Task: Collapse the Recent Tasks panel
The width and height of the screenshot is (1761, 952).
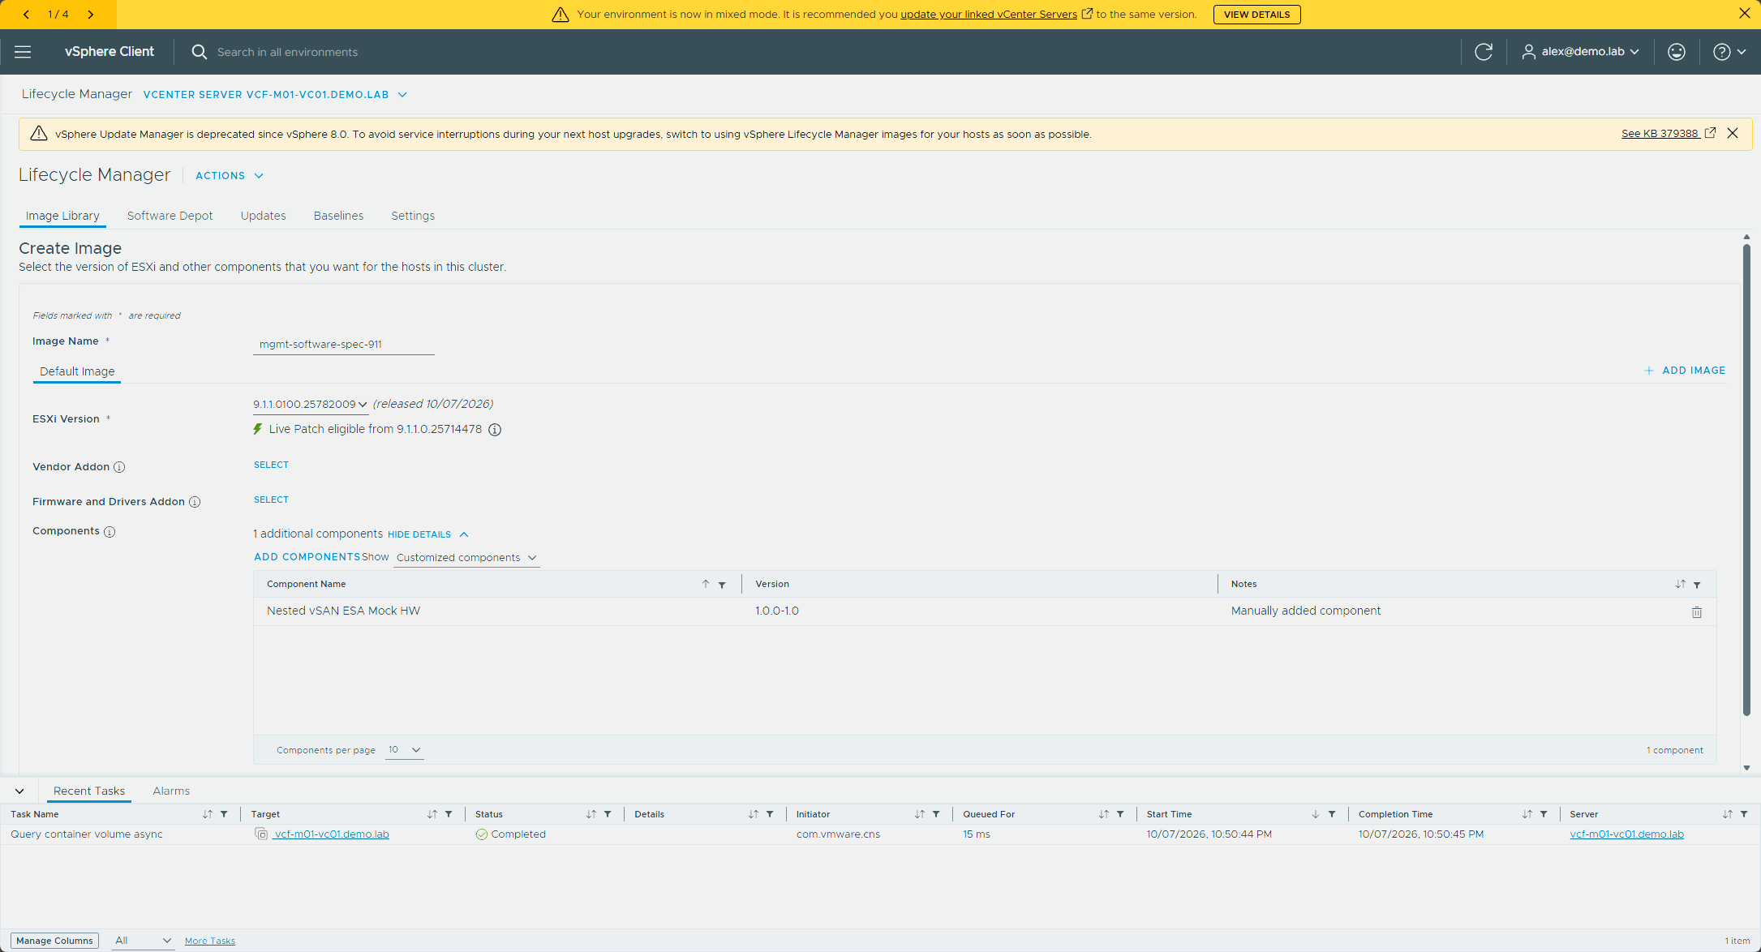Action: pyautogui.click(x=19, y=791)
